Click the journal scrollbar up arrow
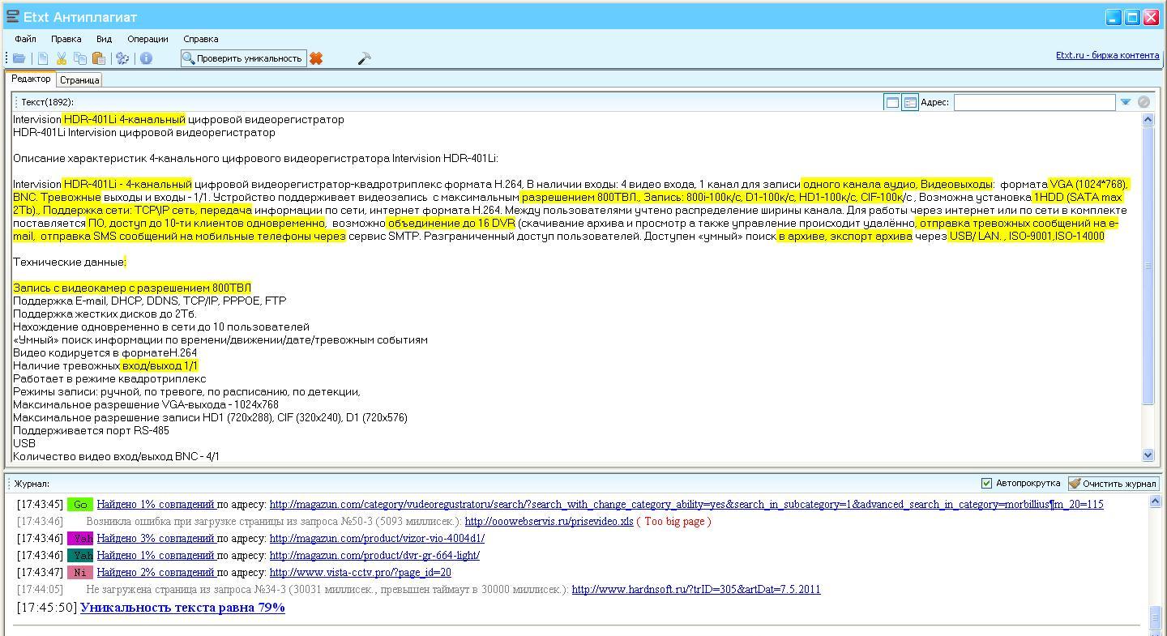This screenshot has height=636, width=1167. [1156, 502]
